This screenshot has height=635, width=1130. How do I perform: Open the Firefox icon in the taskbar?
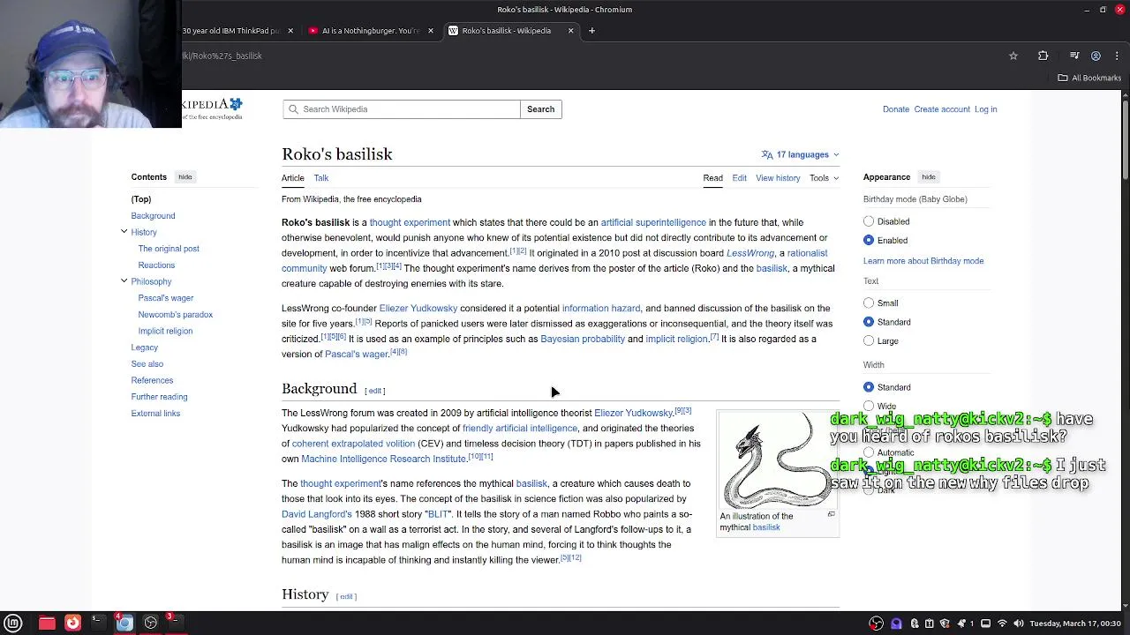point(72,623)
